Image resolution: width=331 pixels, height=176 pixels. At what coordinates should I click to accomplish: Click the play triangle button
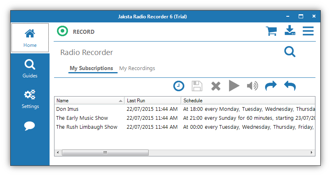pyautogui.click(x=234, y=86)
